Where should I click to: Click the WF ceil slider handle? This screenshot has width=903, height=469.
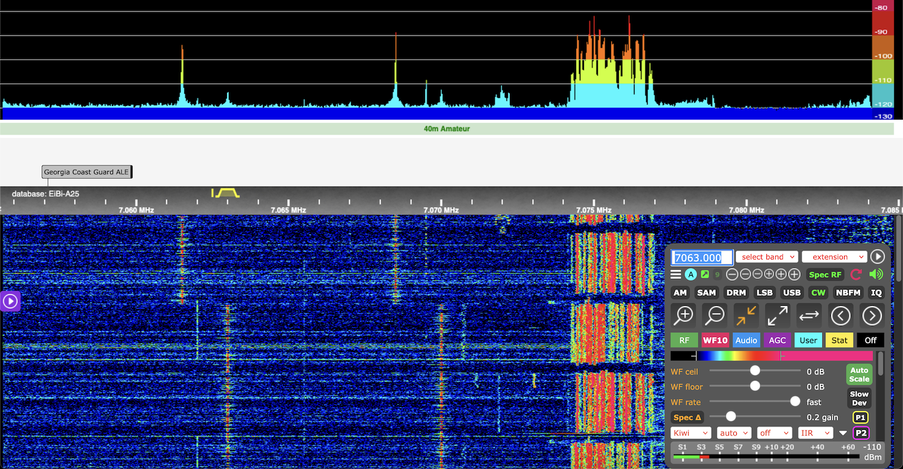coord(755,371)
